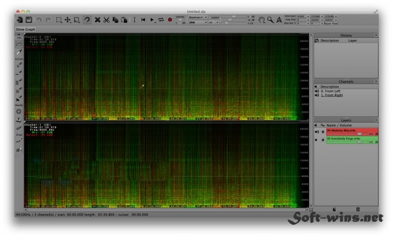Open the 2048 FFT size dropdown
Viewport: 393px width, 237px height.
click(x=198, y=22)
